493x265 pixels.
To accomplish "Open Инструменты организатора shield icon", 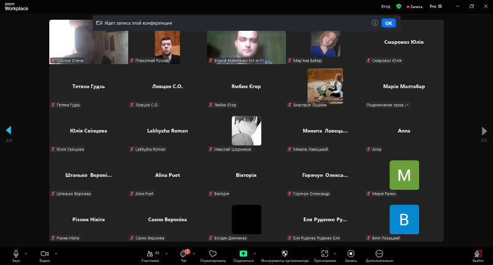I will 284,253.
